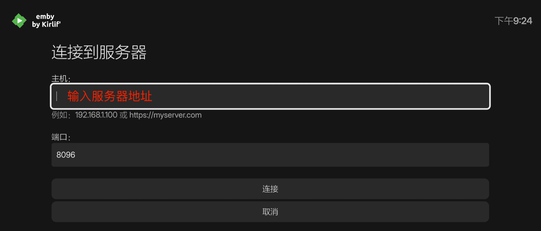The width and height of the screenshot is (541, 231).
Task: Click the word "emby" beside the logo
Action: pos(45,17)
